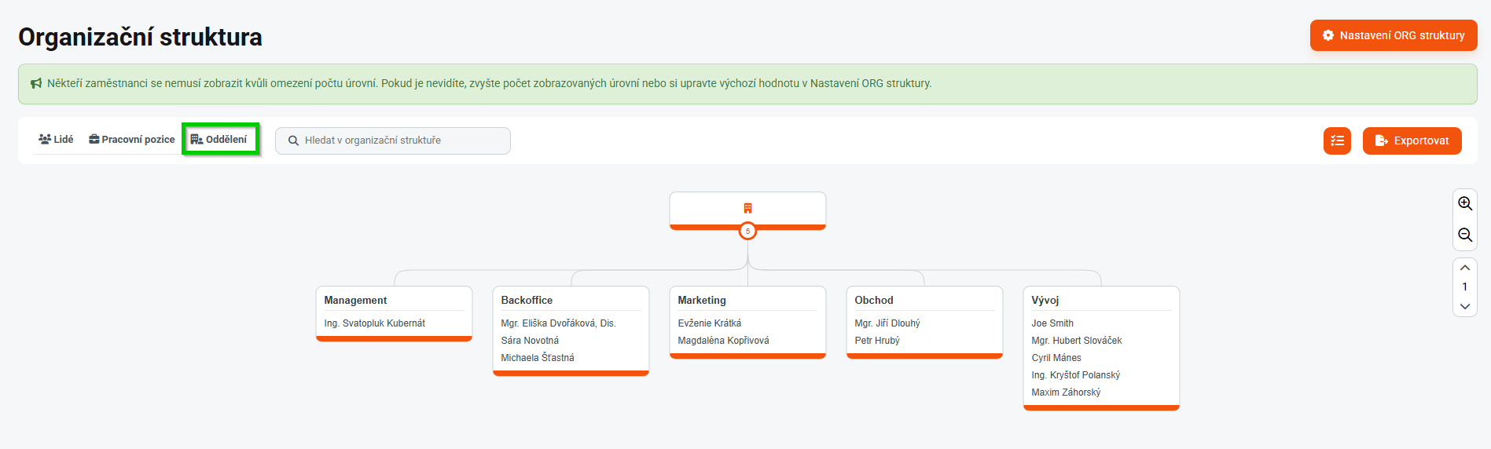Switch to the Lidé tab
Viewport: 1491px width, 449px height.
coord(56,139)
